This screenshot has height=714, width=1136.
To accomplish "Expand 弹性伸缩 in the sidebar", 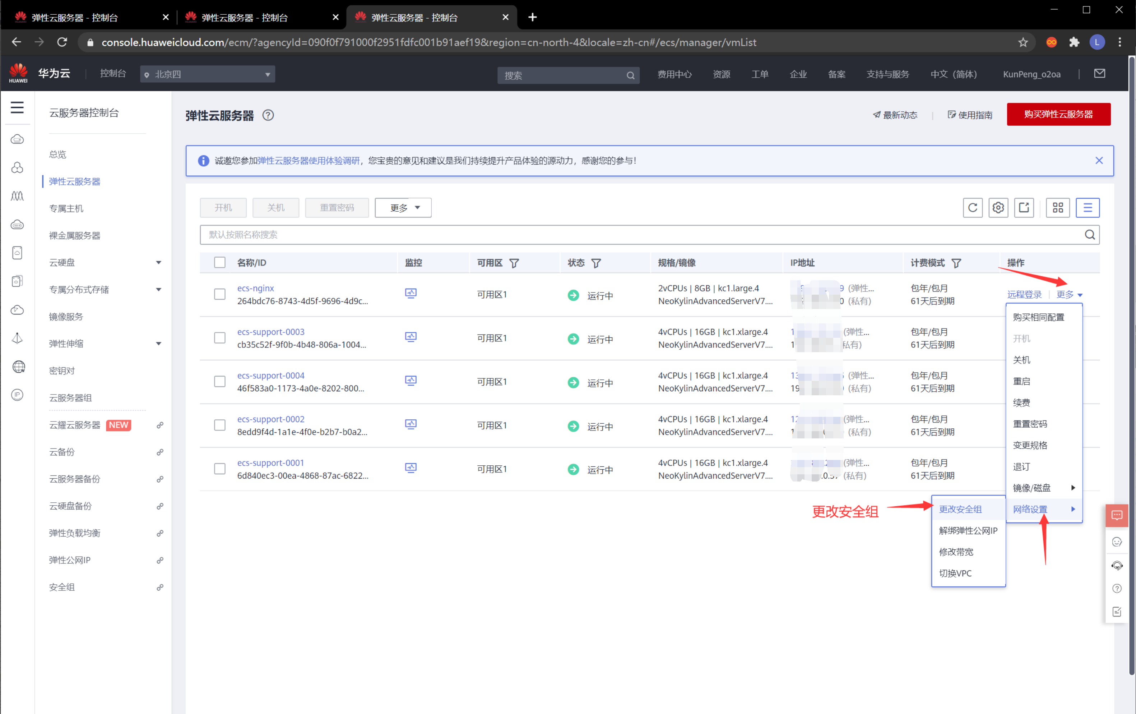I will point(158,344).
